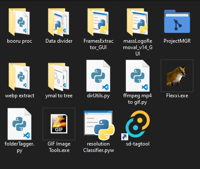Click the "sd-tagtool" shortcut name

(137, 144)
